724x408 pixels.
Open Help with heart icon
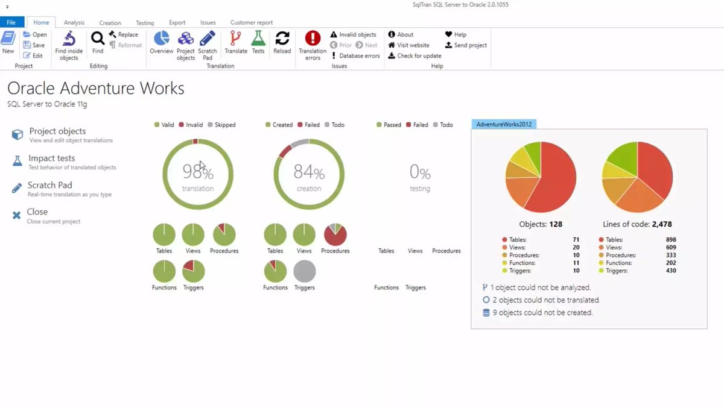pyautogui.click(x=456, y=34)
